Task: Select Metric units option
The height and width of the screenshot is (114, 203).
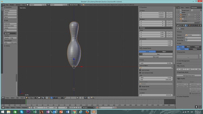Action: coord(189,47)
